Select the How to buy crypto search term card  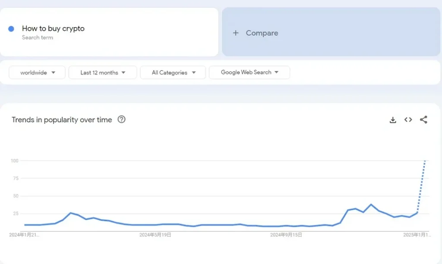coord(110,31)
